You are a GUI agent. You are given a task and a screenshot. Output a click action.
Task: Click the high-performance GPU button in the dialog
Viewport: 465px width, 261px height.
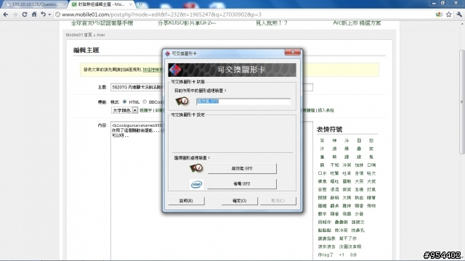click(242, 168)
